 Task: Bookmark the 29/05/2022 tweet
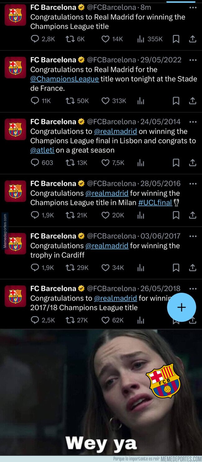point(176,101)
